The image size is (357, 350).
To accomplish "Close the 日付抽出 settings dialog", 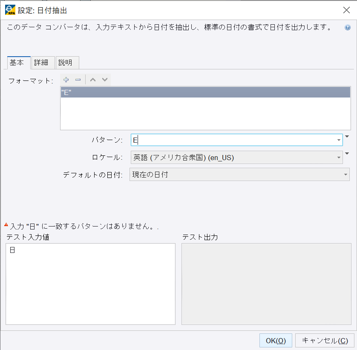I will pos(346,10).
